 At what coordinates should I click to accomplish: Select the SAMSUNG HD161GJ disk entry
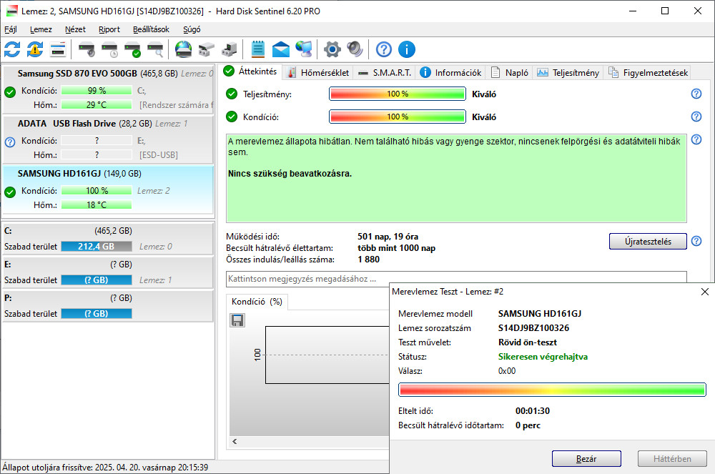108,189
